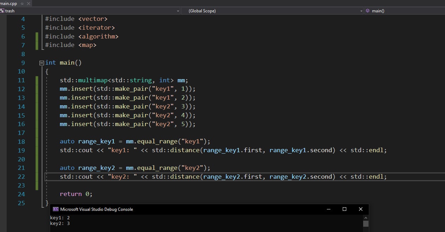Minimize the Debug Console window
This screenshot has width=445, height=232.
(328, 209)
